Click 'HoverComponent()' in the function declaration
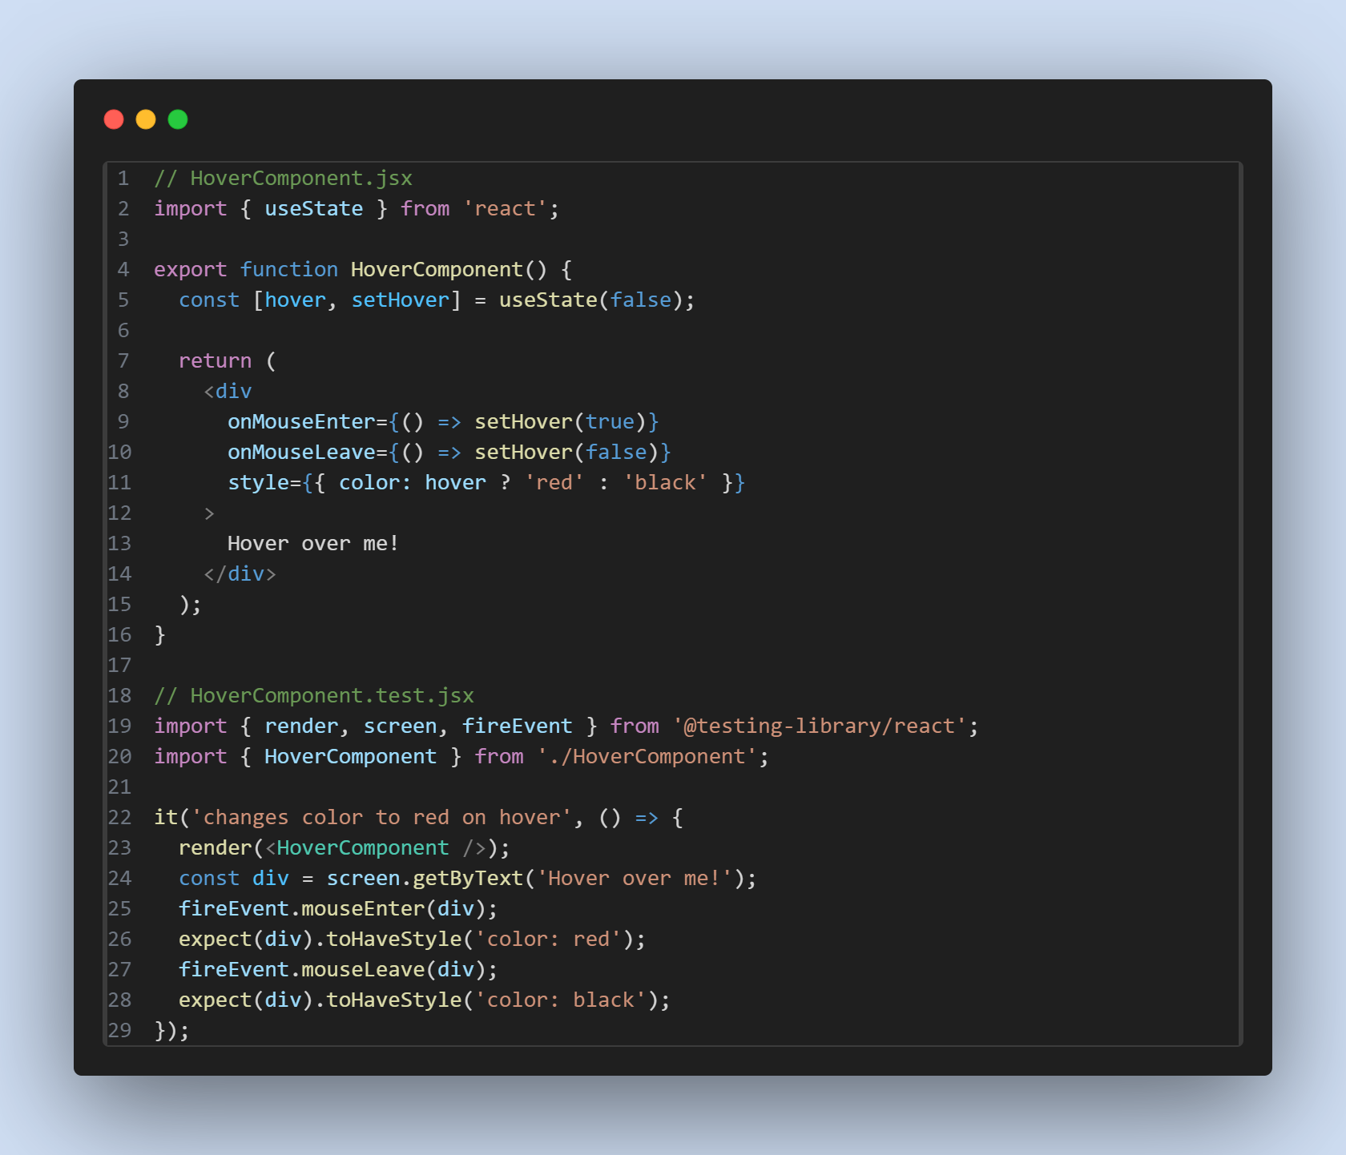1346x1155 pixels. (x=449, y=269)
